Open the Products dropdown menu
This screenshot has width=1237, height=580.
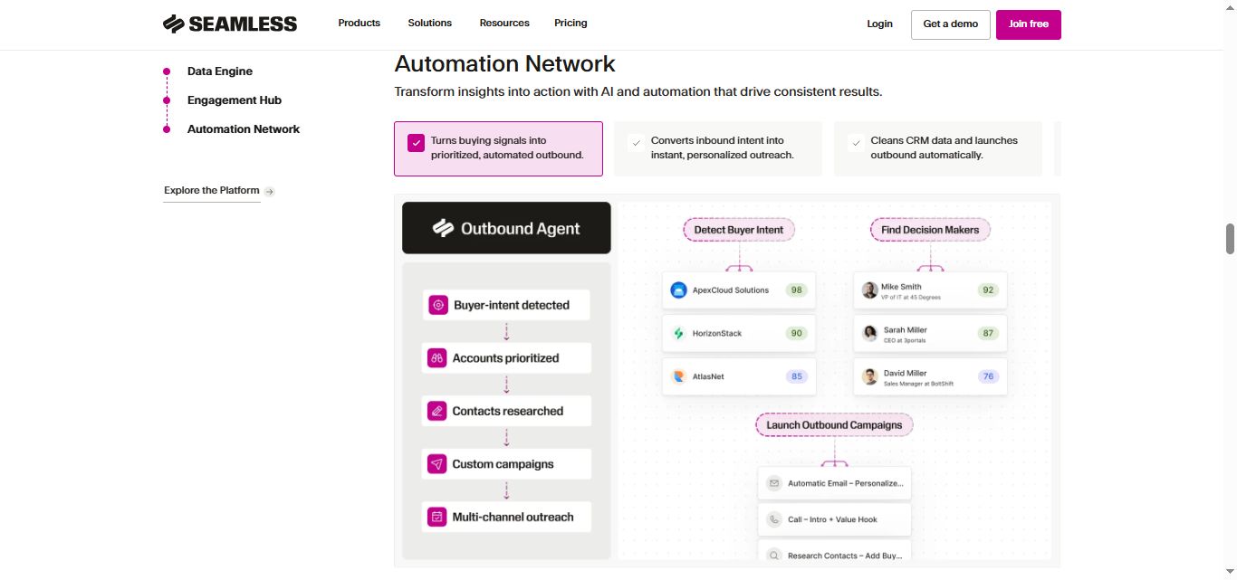click(x=359, y=23)
